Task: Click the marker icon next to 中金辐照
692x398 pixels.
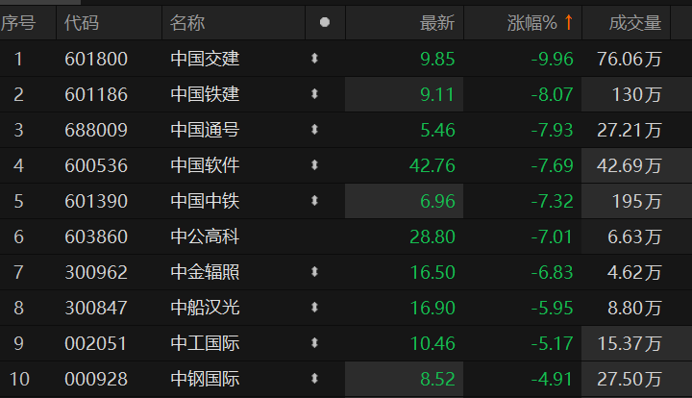Action: [x=314, y=272]
